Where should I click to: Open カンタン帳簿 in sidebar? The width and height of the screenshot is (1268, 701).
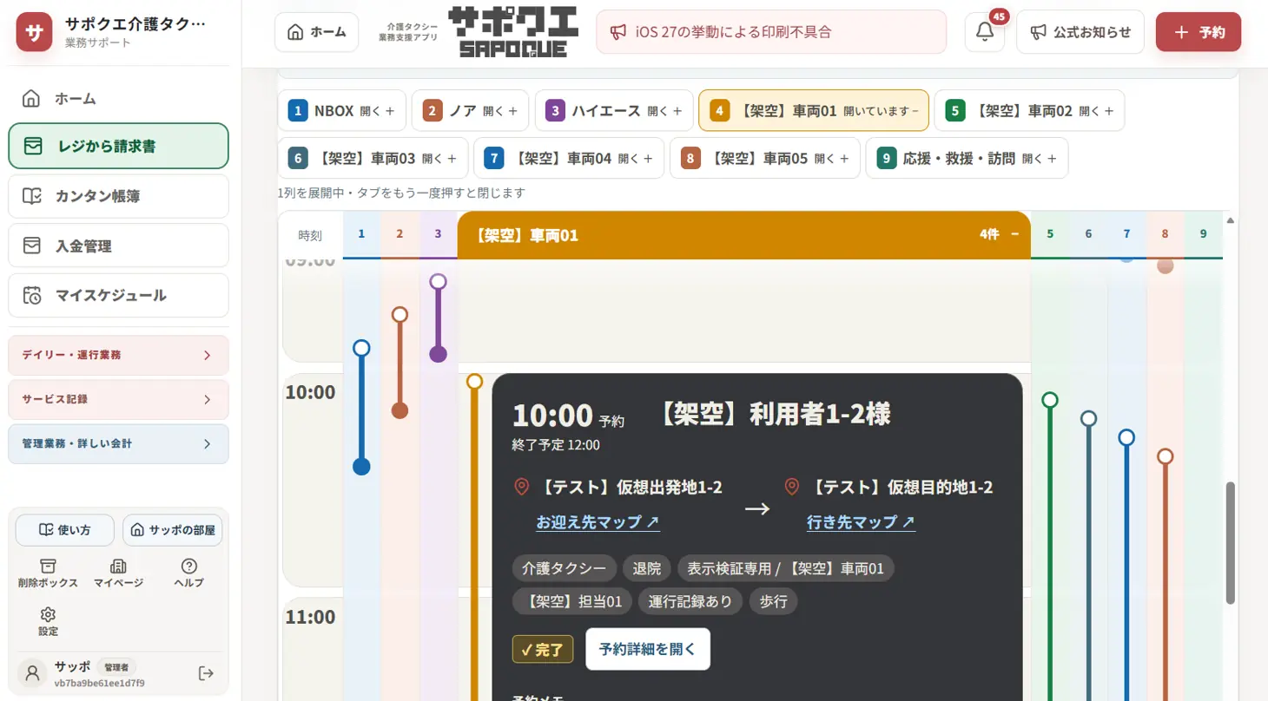[118, 196]
